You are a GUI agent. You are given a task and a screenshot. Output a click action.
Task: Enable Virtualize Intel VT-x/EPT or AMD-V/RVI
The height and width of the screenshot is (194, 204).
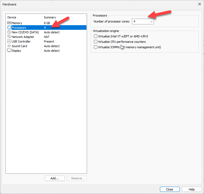(x=95, y=36)
